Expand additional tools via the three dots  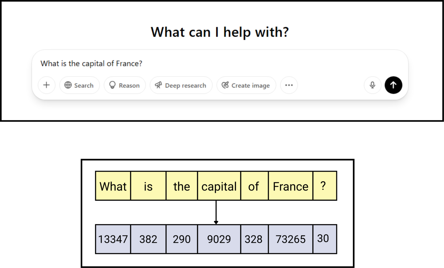click(x=289, y=85)
